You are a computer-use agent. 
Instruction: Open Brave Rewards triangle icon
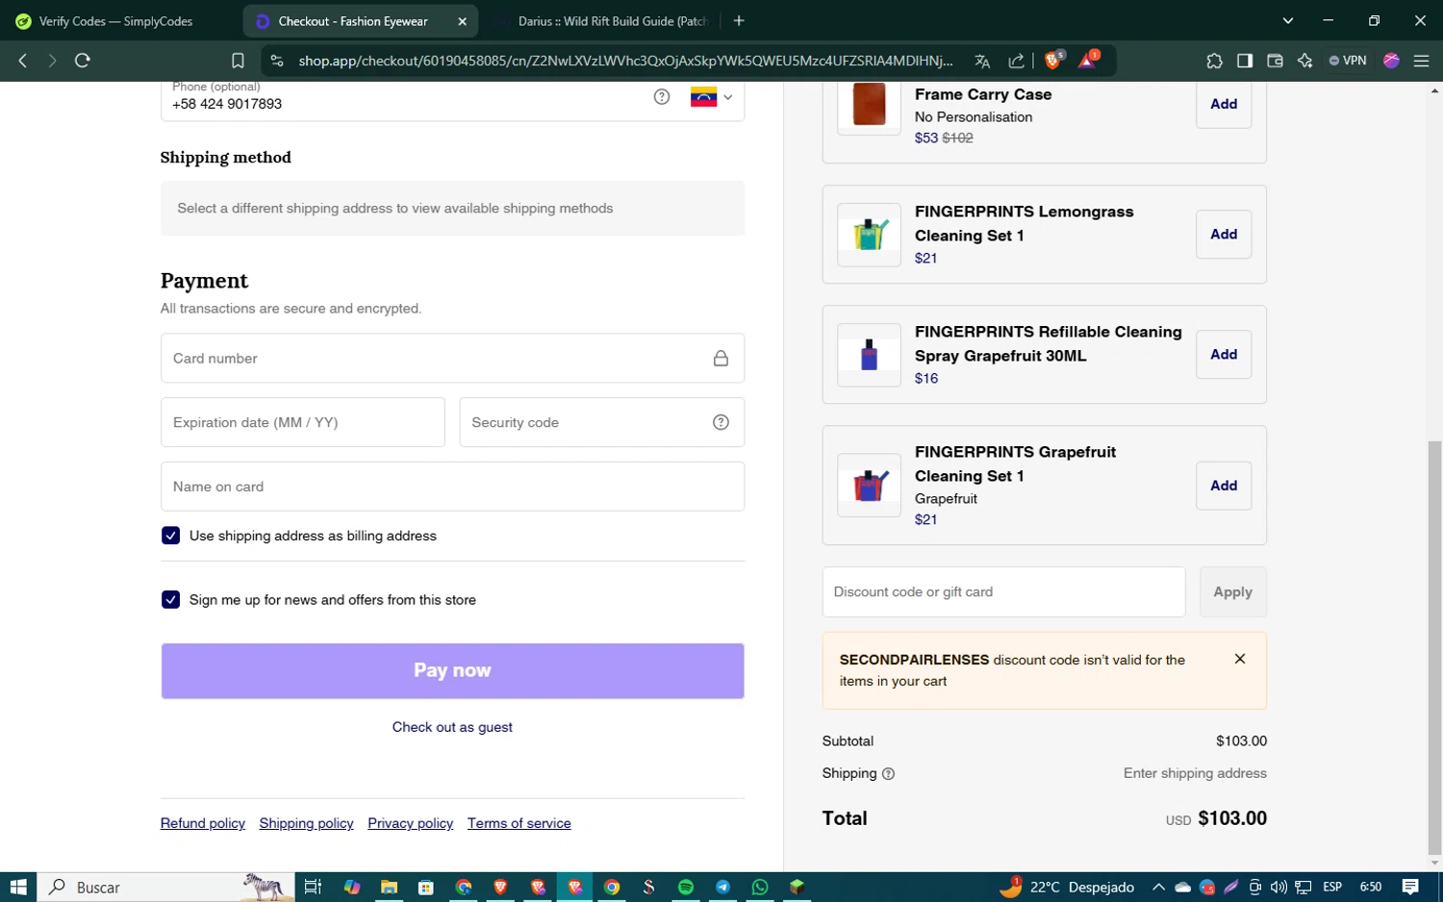pyautogui.click(x=1088, y=60)
